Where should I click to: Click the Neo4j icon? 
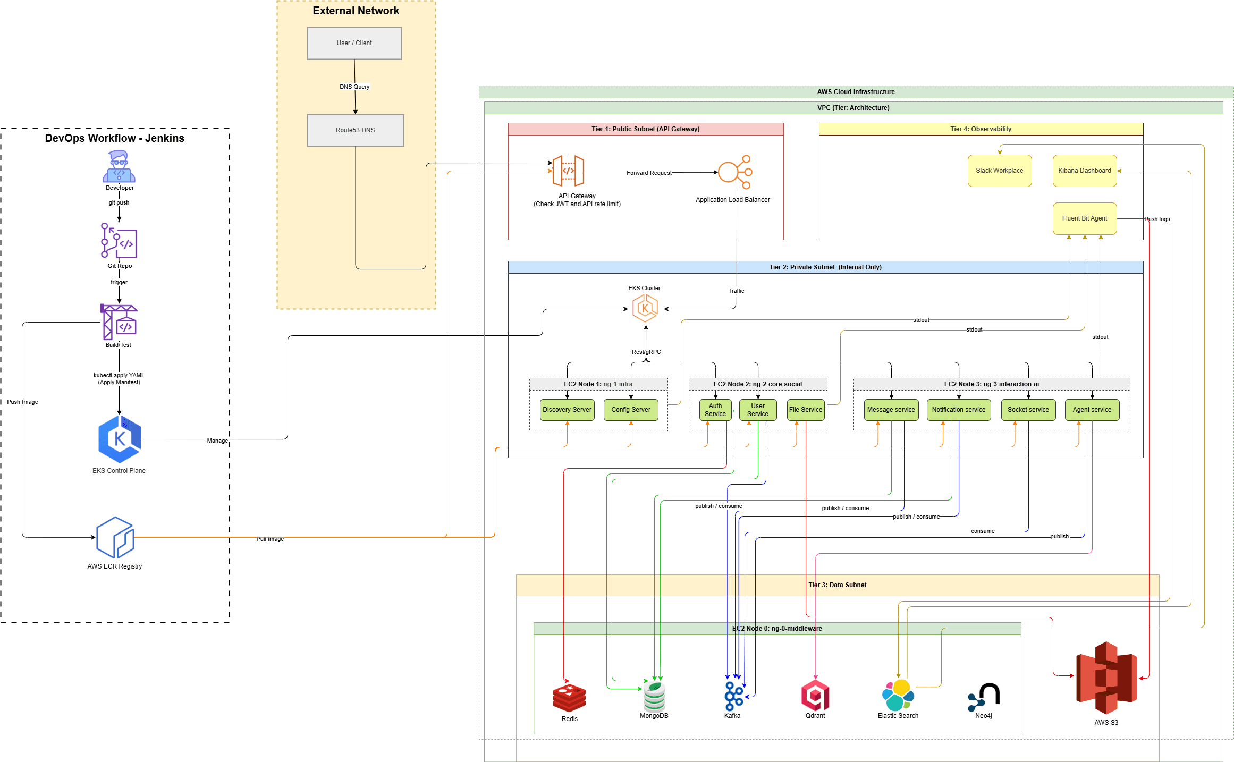click(984, 697)
